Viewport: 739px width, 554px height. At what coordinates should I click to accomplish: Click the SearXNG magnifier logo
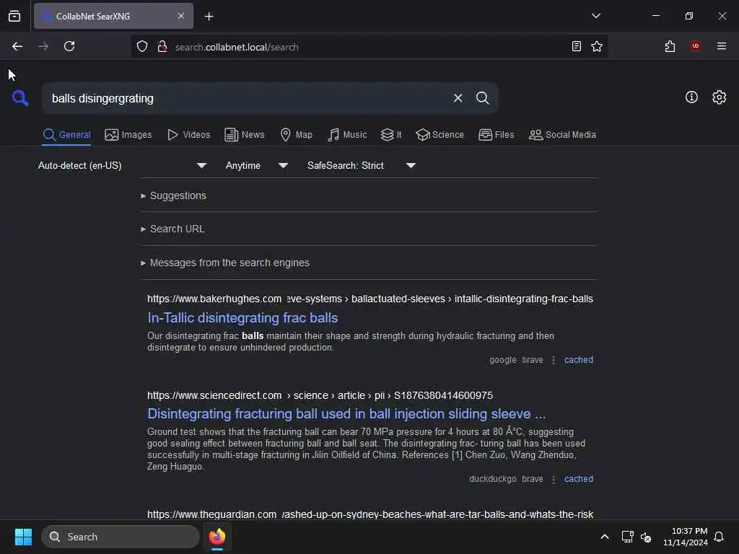20,98
